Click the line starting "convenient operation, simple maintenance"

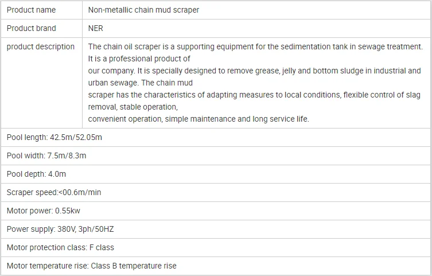[x=199, y=119]
